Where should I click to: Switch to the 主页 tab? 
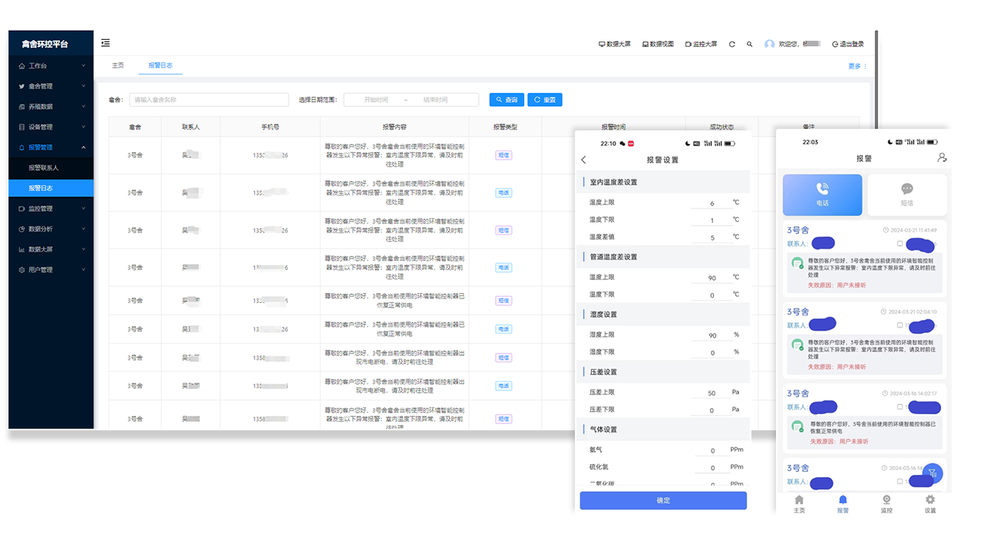(x=117, y=66)
